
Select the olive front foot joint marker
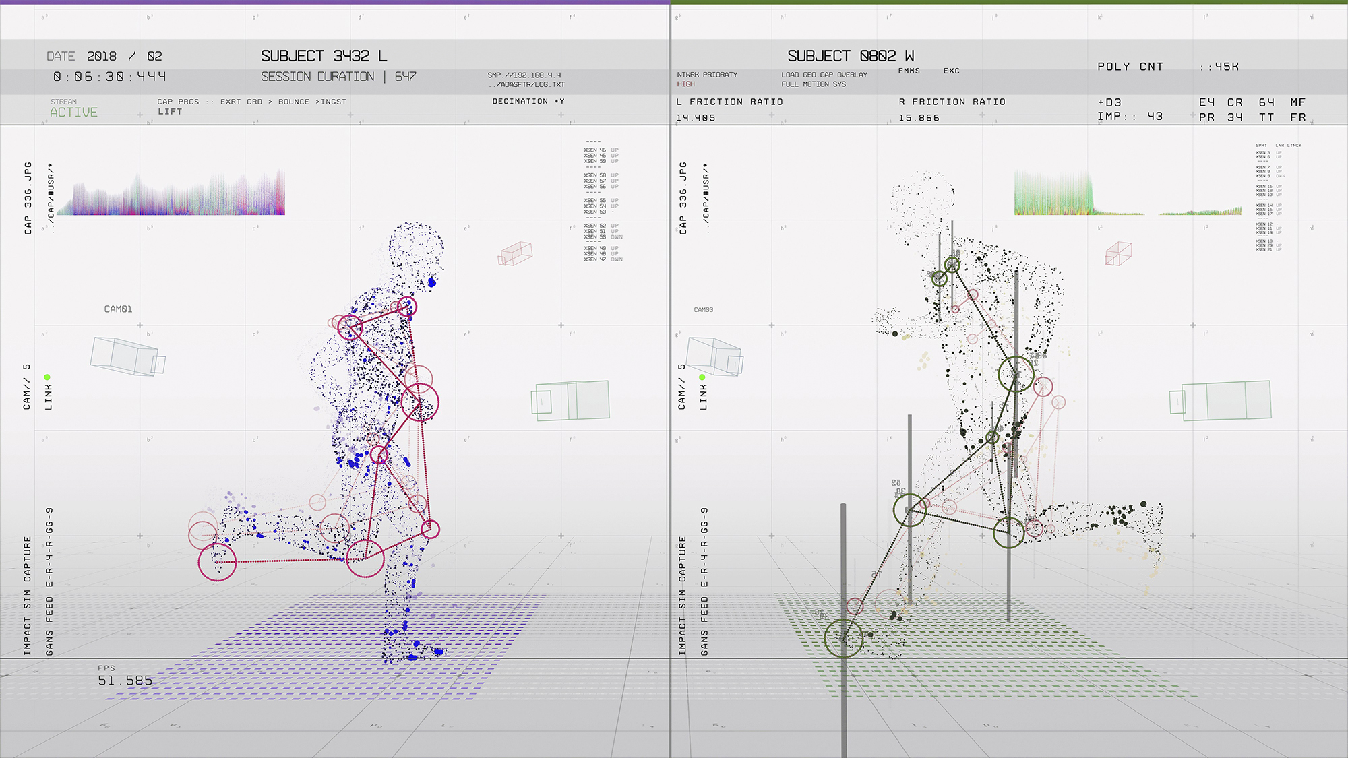pos(843,637)
